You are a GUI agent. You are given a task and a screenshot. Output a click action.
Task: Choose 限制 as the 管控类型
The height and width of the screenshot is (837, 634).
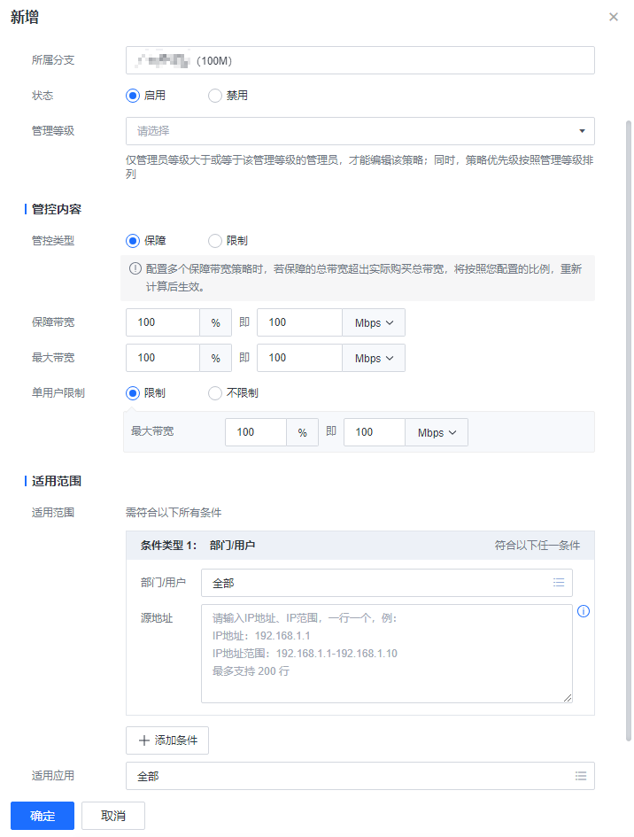click(x=215, y=240)
